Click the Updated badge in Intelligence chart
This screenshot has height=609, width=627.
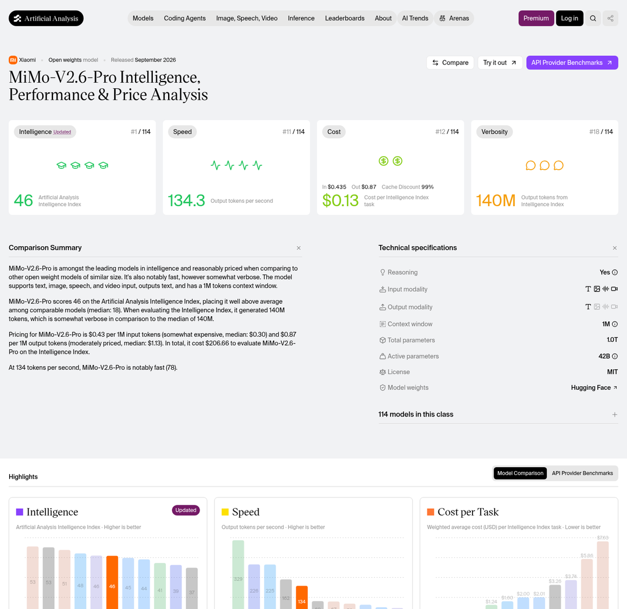[186, 510]
